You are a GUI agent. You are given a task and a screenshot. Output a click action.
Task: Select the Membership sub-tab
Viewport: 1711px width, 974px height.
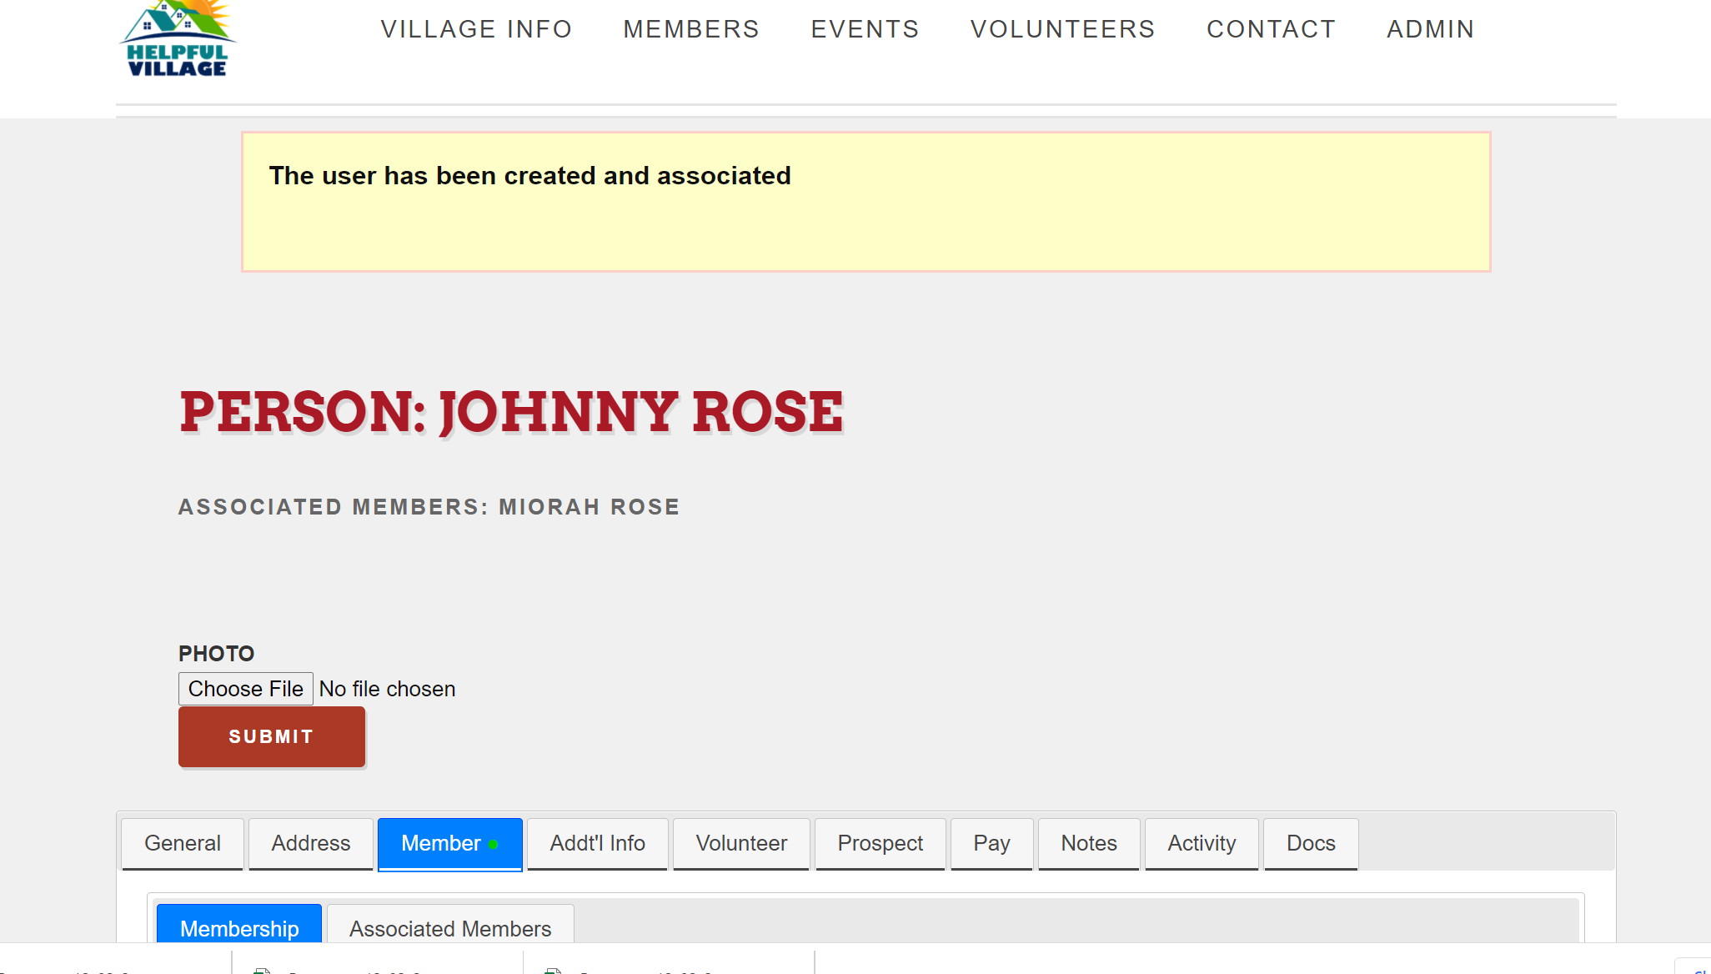(x=239, y=924)
